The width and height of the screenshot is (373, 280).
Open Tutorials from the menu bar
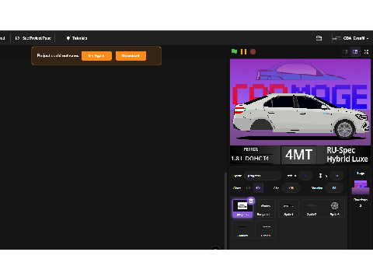(x=77, y=38)
